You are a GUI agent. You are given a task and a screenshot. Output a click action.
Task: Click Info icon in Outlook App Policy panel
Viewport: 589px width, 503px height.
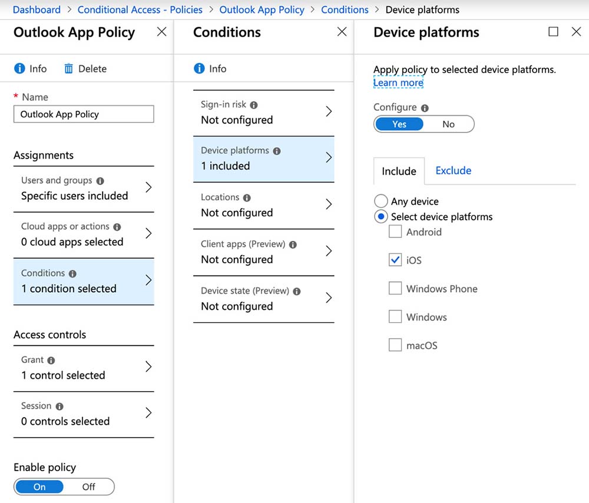pyautogui.click(x=19, y=69)
